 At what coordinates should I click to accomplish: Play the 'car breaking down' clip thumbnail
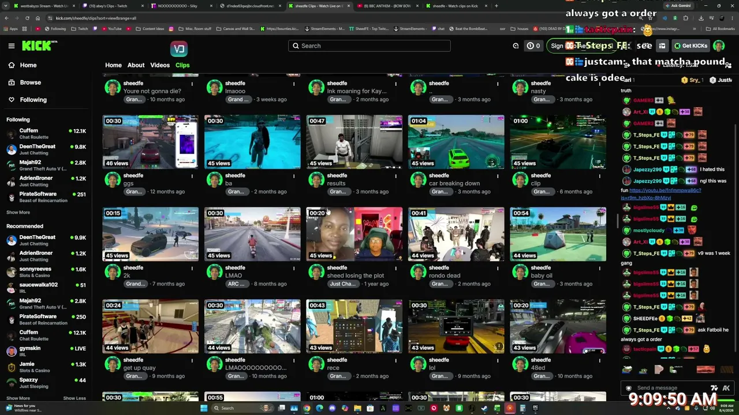click(x=456, y=142)
